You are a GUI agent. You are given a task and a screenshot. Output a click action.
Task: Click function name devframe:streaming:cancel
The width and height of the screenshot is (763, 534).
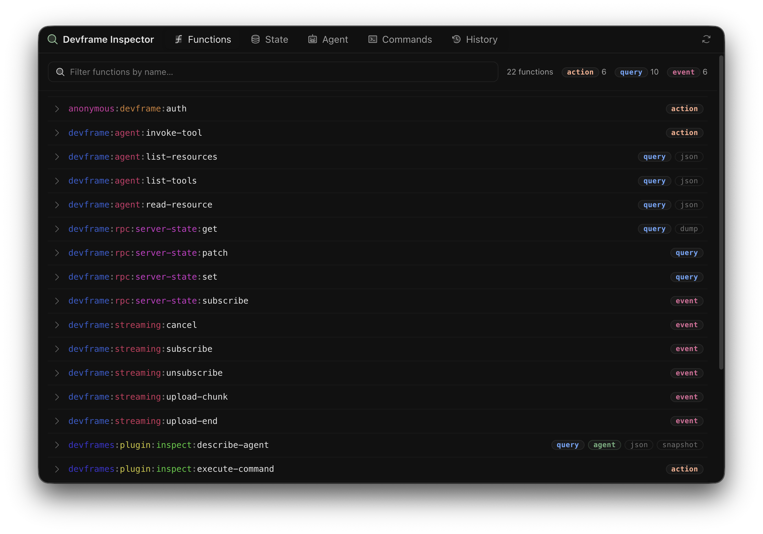click(x=133, y=325)
